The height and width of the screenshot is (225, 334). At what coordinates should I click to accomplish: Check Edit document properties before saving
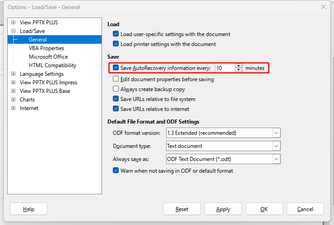[x=116, y=79]
